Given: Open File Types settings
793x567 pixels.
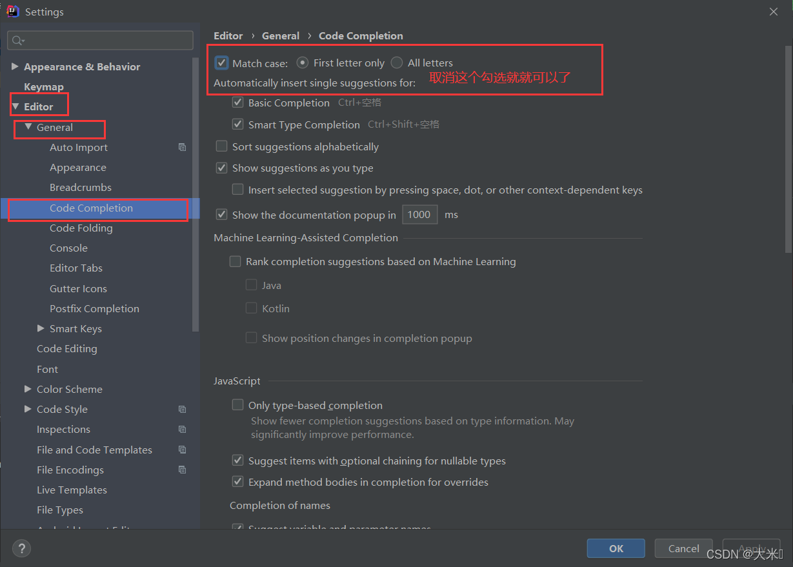Looking at the screenshot, I should [x=60, y=510].
